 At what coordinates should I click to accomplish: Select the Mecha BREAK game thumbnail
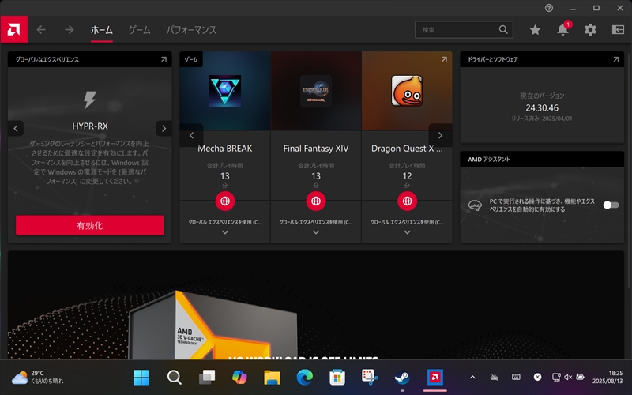225,91
